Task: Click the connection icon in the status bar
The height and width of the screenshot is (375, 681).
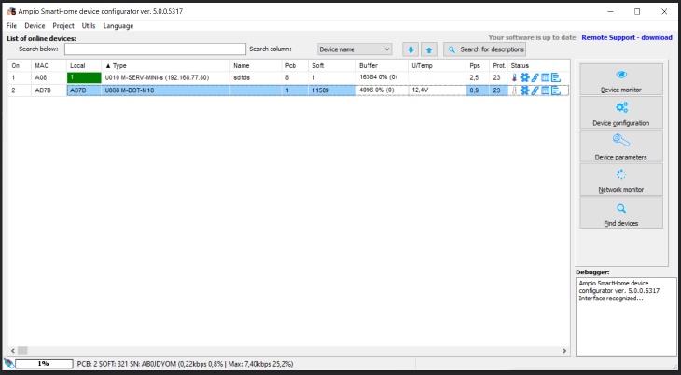Action: point(8,363)
